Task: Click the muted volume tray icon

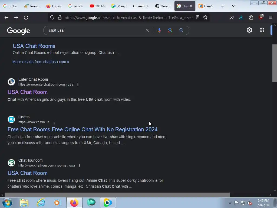Action: pos(250,203)
